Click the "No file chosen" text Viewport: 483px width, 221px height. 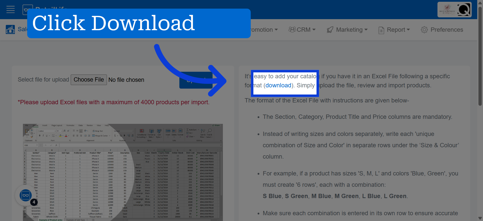tap(126, 80)
